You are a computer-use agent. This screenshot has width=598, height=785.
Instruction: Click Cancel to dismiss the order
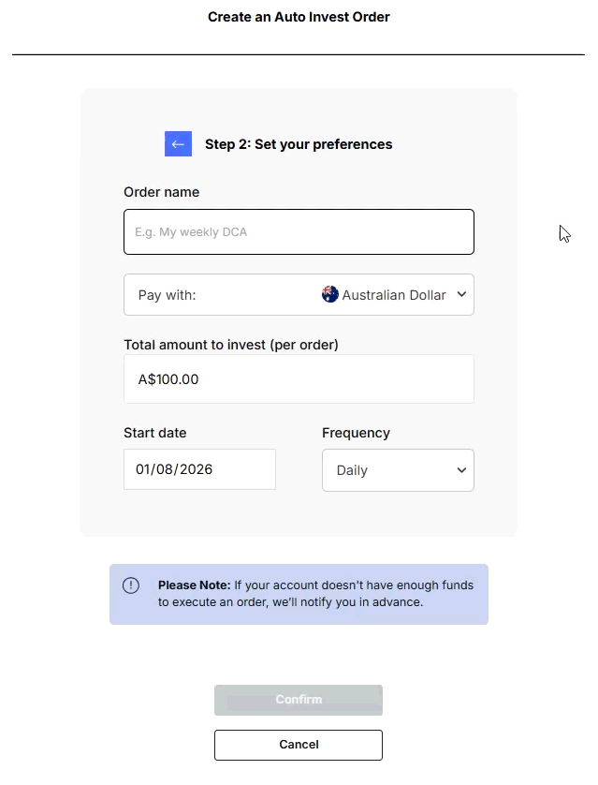[x=298, y=745]
